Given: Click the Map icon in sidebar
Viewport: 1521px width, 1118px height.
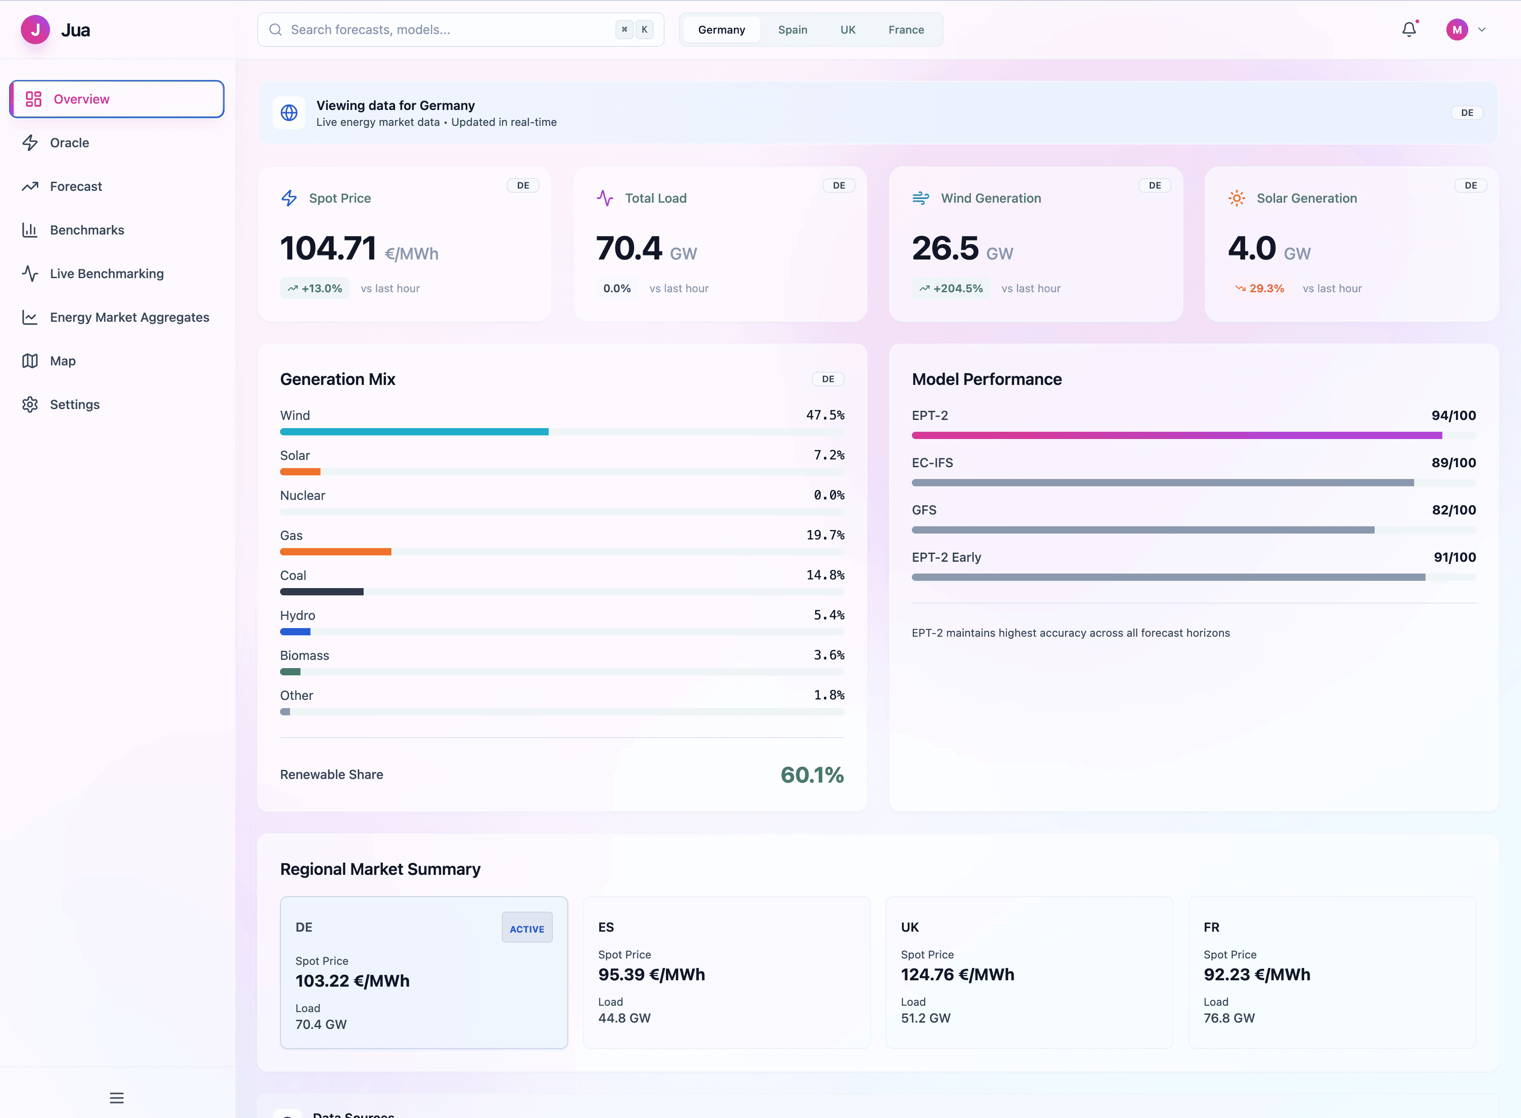Looking at the screenshot, I should [x=30, y=361].
